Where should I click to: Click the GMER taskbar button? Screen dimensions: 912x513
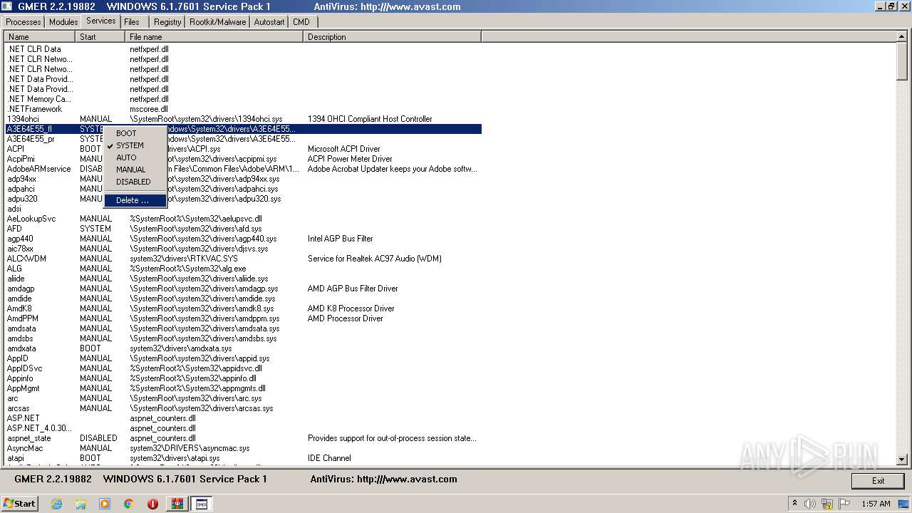[202, 504]
